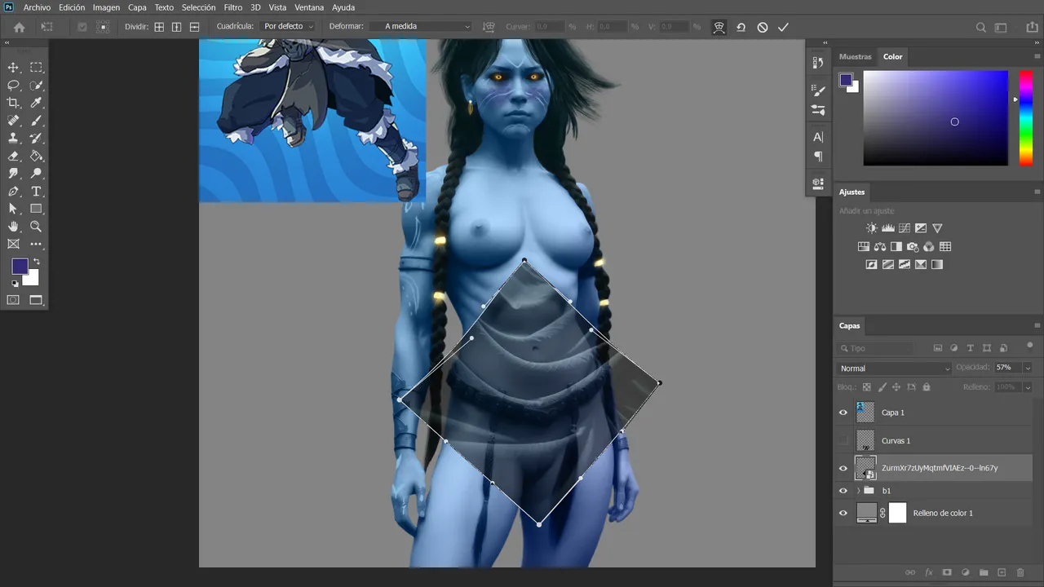Open the Capas panel menu
Image resolution: width=1044 pixels, height=587 pixels.
[x=1036, y=325]
